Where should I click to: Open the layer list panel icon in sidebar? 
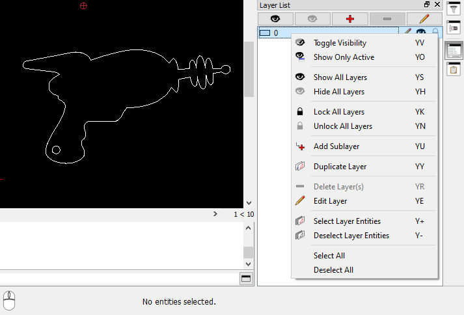pos(454,51)
